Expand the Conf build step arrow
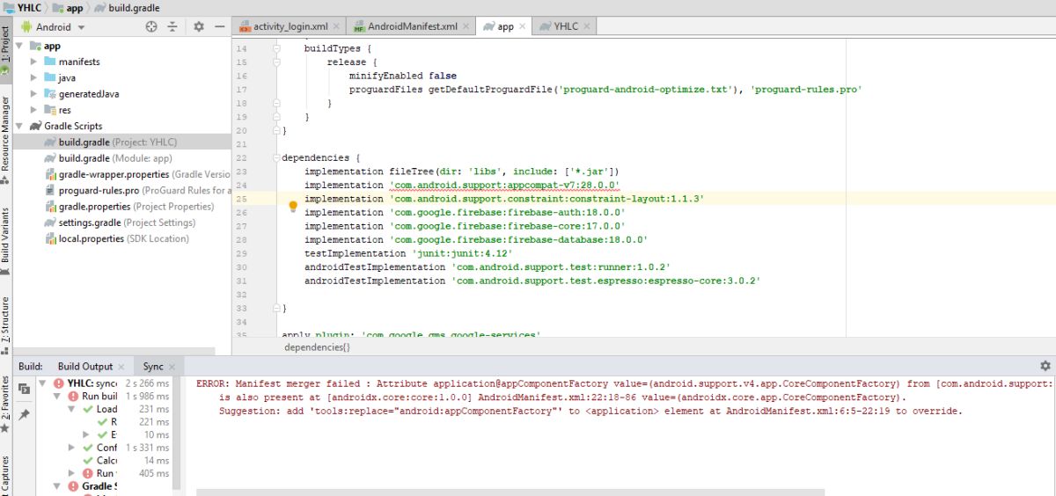Image resolution: width=1056 pixels, height=496 pixels. point(72,448)
